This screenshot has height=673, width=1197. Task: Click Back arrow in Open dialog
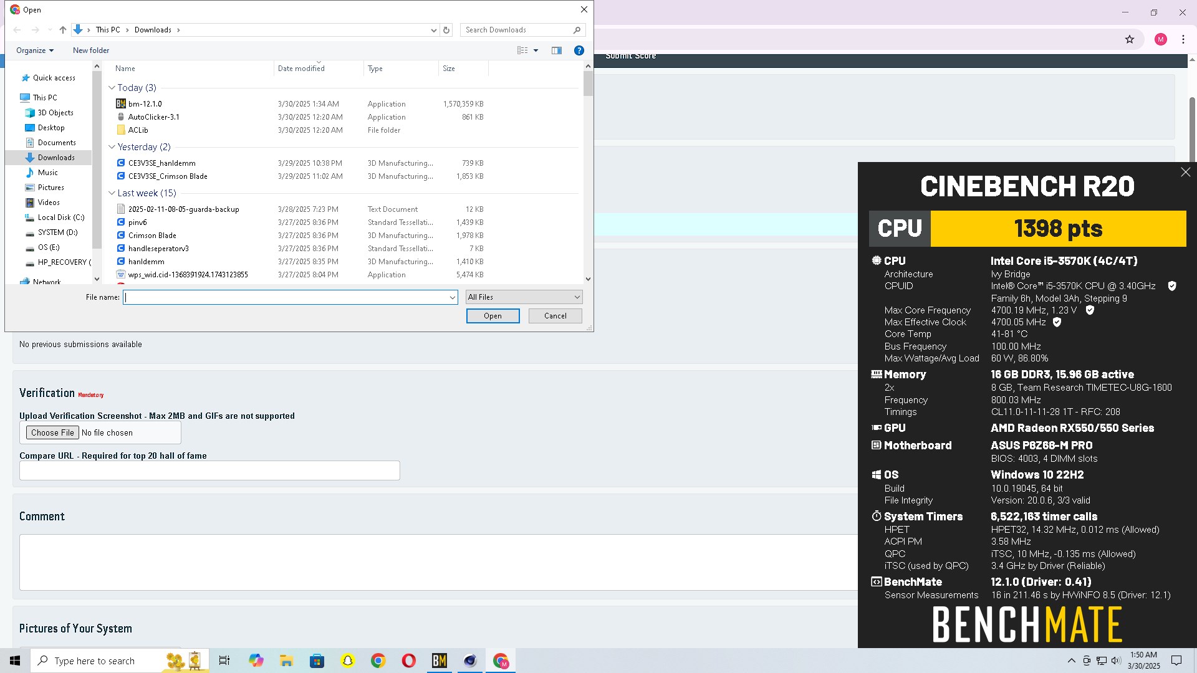pyautogui.click(x=17, y=30)
